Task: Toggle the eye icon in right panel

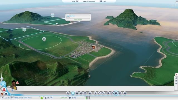Action: (x=176, y=83)
